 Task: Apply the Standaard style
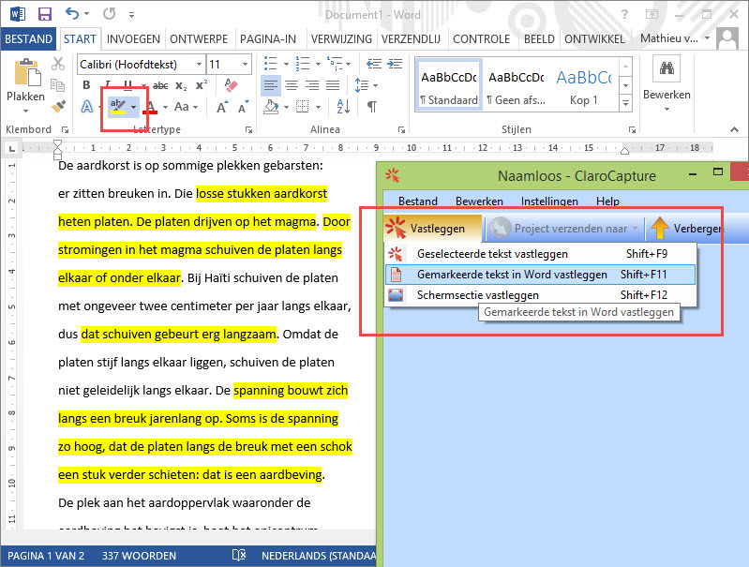click(448, 85)
